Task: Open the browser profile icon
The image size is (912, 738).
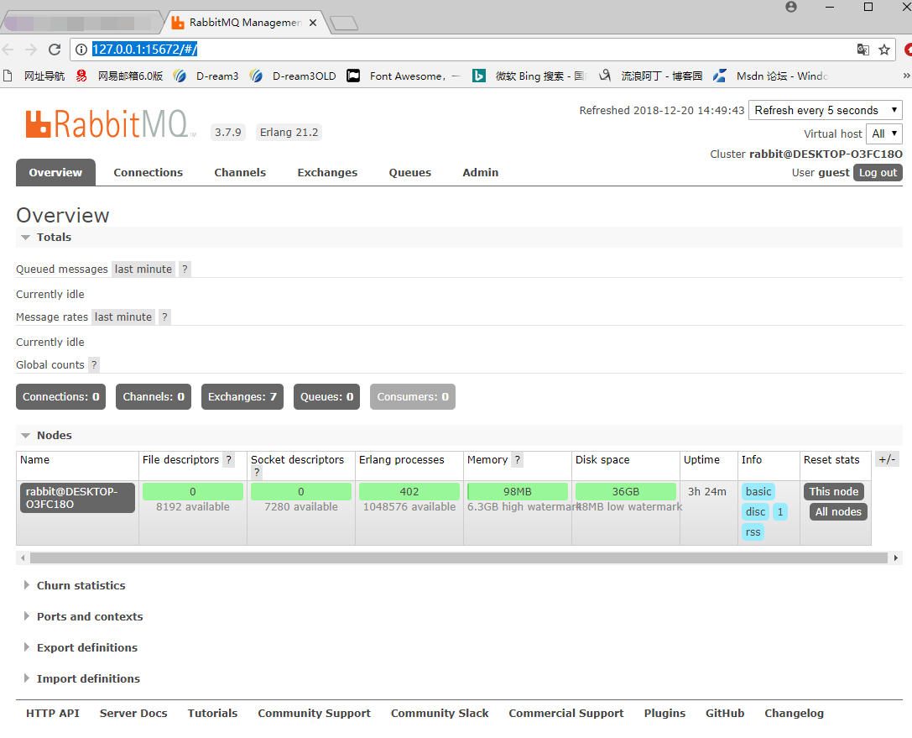Action: pos(791,7)
